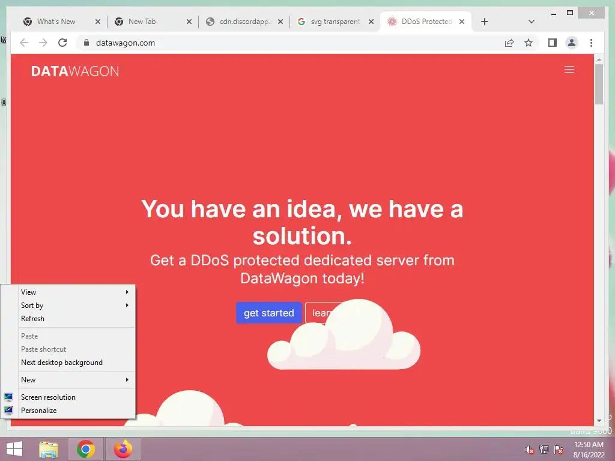This screenshot has height=461, width=615.
Task: Click the datawagon.com address bar
Action: point(290,43)
